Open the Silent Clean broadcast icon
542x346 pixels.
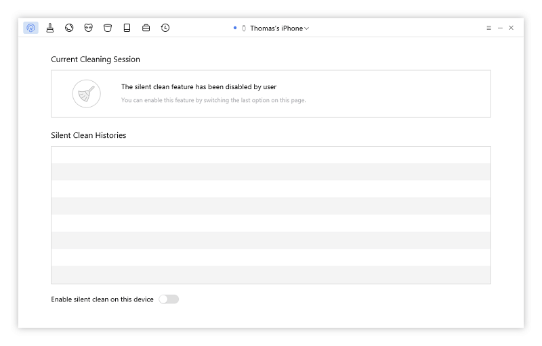click(x=30, y=28)
